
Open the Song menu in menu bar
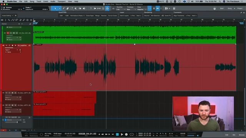[32, 2]
